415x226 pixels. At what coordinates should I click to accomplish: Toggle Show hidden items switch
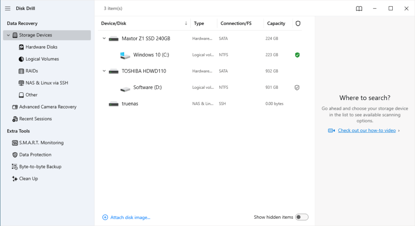tap(302, 217)
